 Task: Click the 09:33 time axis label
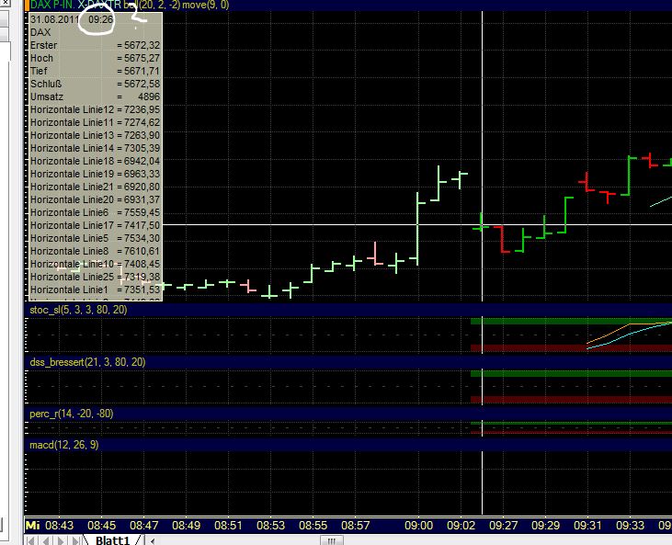(630, 526)
